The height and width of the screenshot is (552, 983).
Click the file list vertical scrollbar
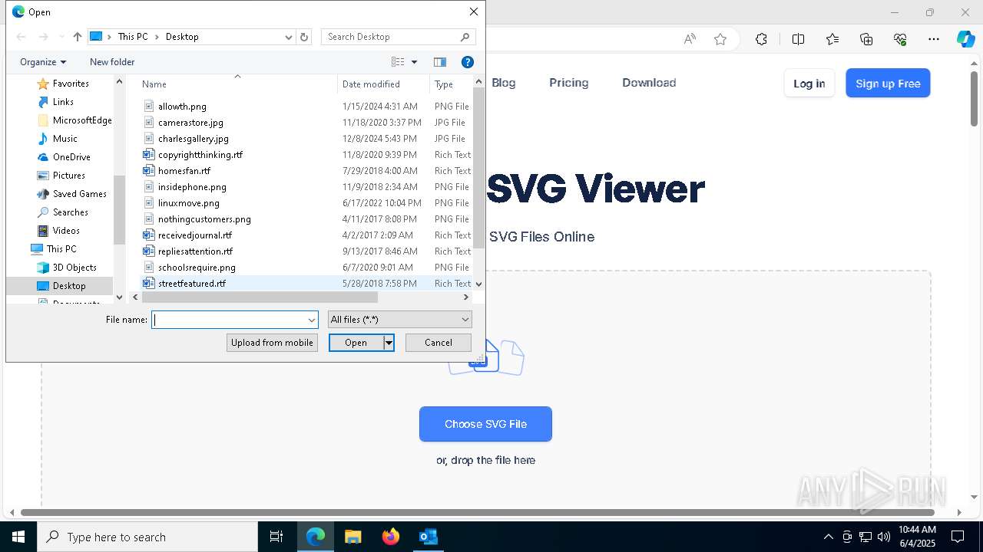coord(478,169)
